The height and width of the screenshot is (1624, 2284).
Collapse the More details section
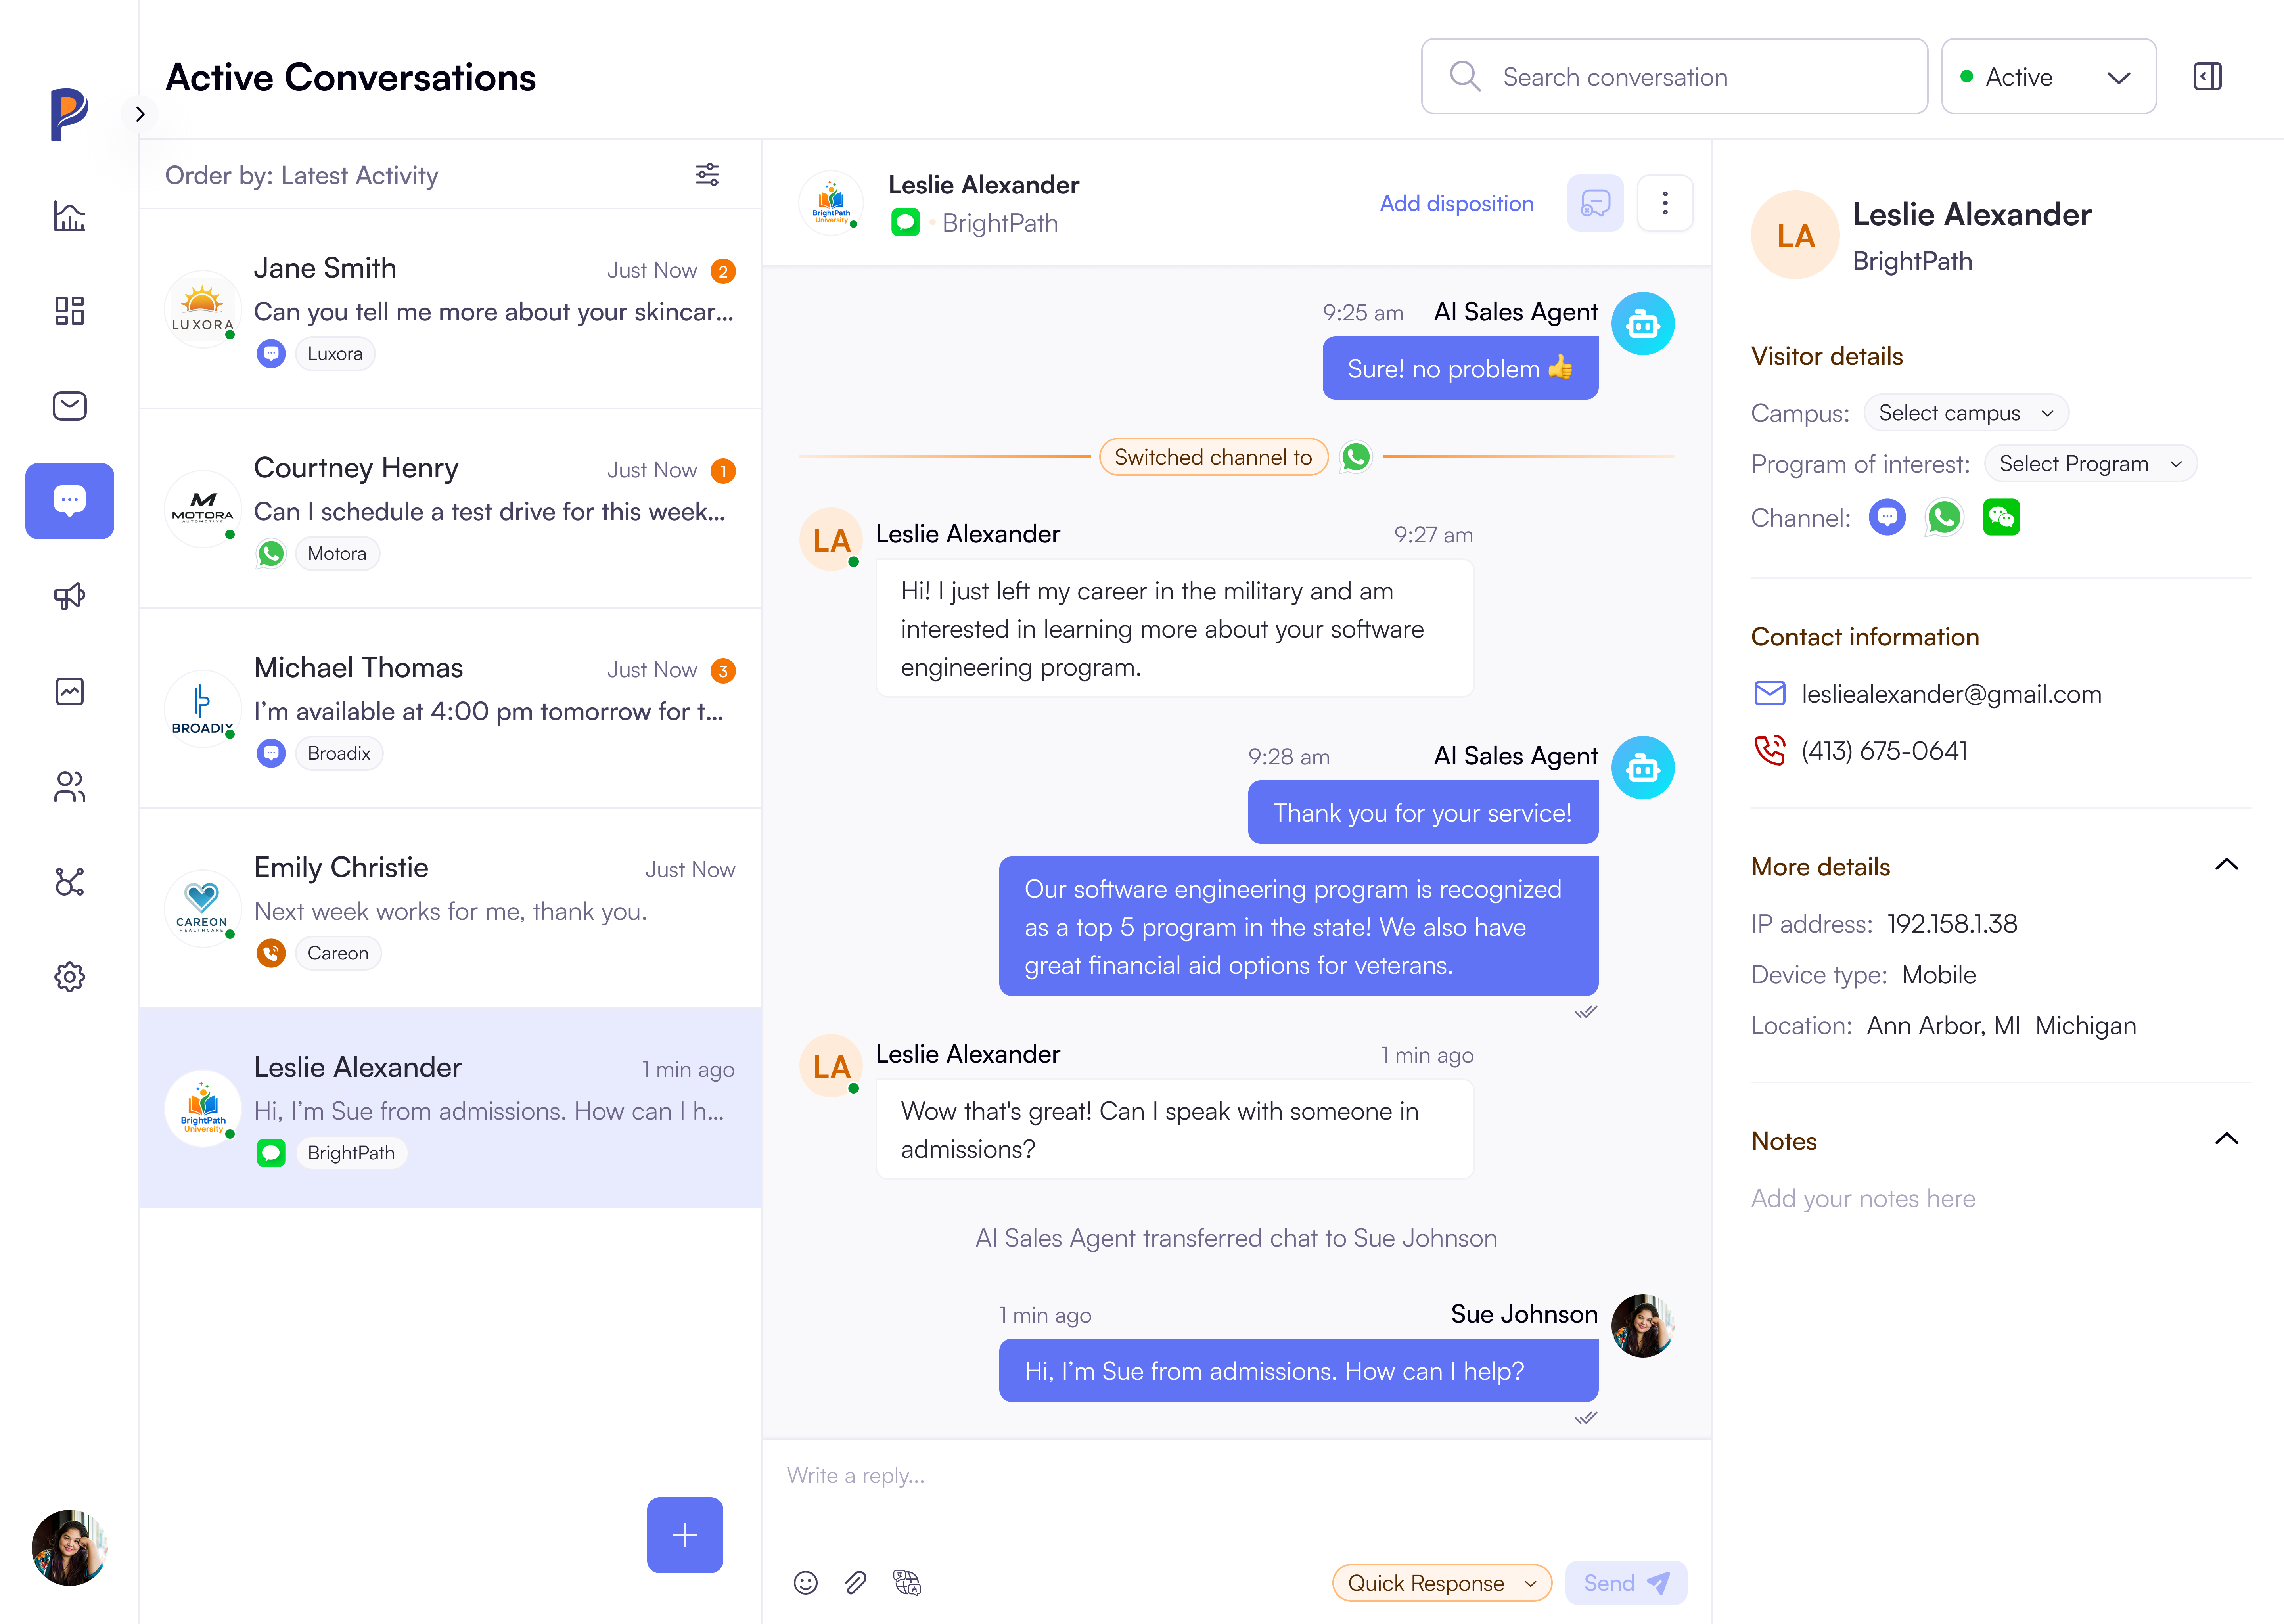(x=2226, y=866)
